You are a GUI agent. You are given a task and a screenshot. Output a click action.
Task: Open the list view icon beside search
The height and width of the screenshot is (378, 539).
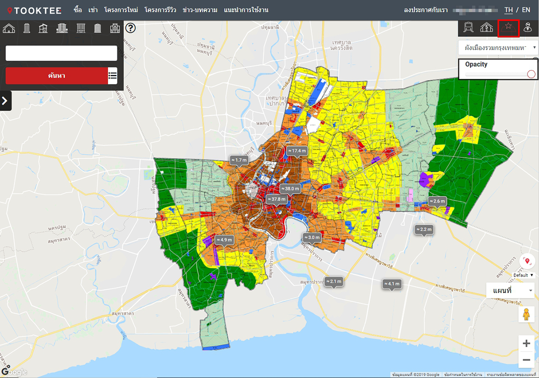tap(113, 76)
